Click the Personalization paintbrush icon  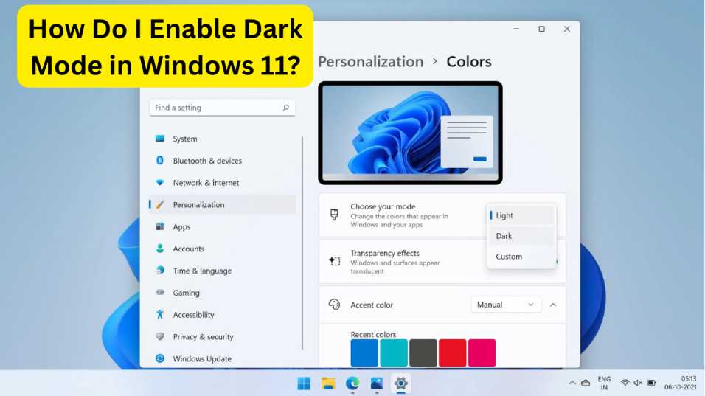coord(160,204)
